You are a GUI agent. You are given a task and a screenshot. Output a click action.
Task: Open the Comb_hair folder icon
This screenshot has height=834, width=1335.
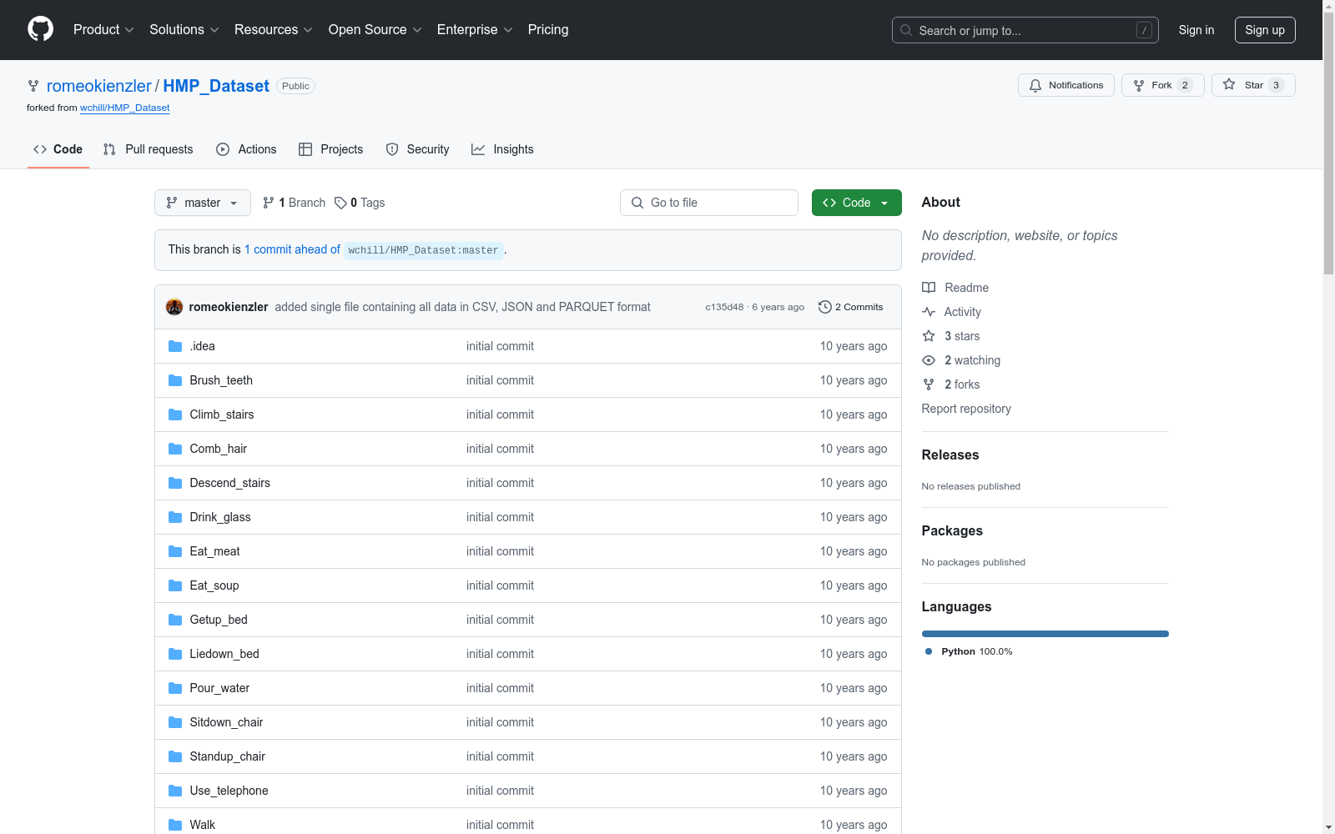point(175,449)
